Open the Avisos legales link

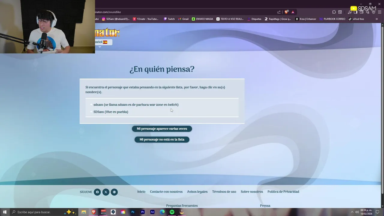pos(197,192)
